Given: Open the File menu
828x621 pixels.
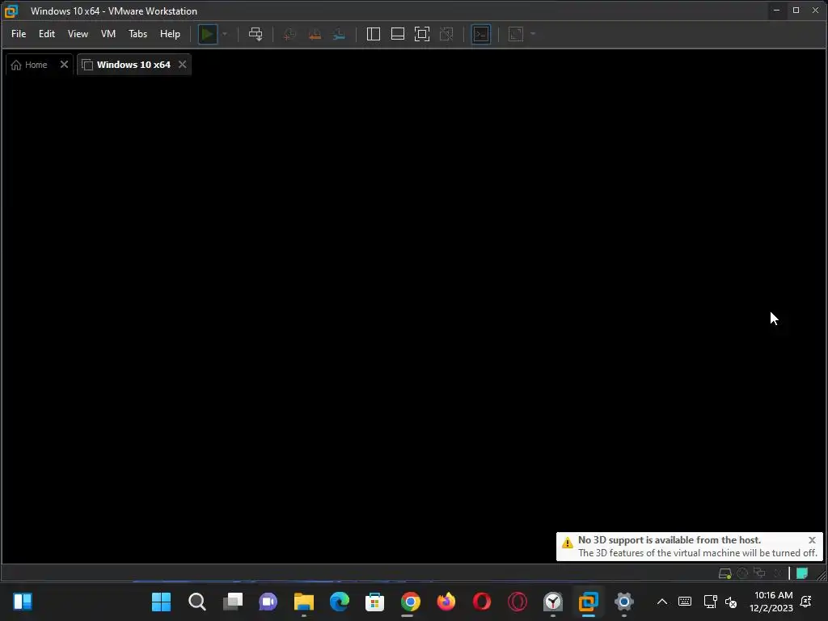Looking at the screenshot, I should (x=19, y=34).
